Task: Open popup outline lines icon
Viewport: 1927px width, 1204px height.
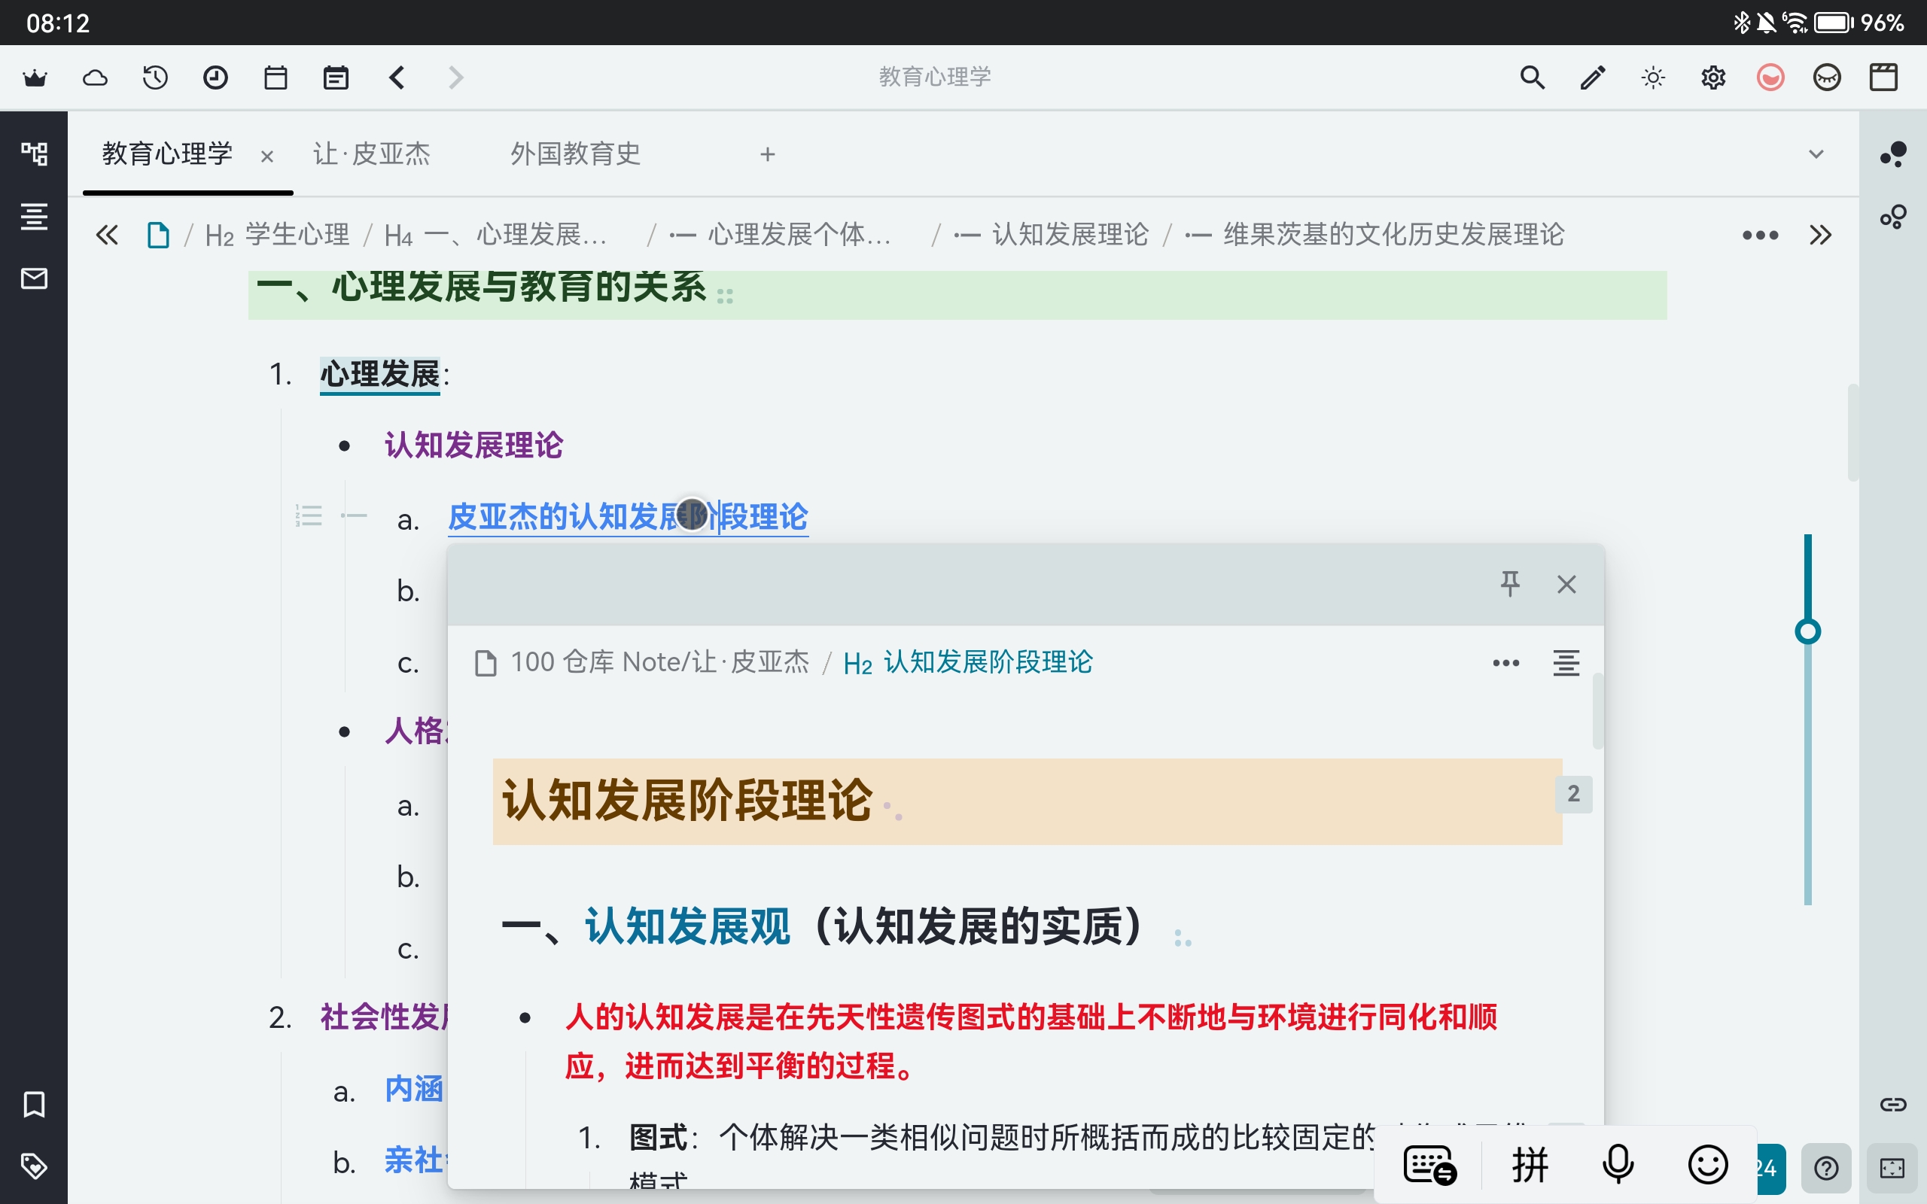Action: 1566,662
